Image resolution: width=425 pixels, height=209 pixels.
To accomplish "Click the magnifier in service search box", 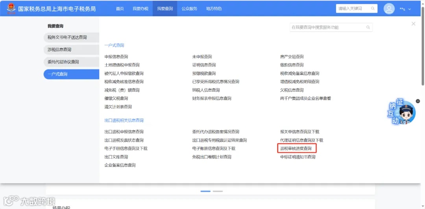I will pos(368,28).
